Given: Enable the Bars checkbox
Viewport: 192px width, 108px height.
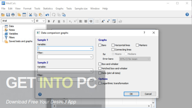Looking at the screenshot, I should click(100, 45).
